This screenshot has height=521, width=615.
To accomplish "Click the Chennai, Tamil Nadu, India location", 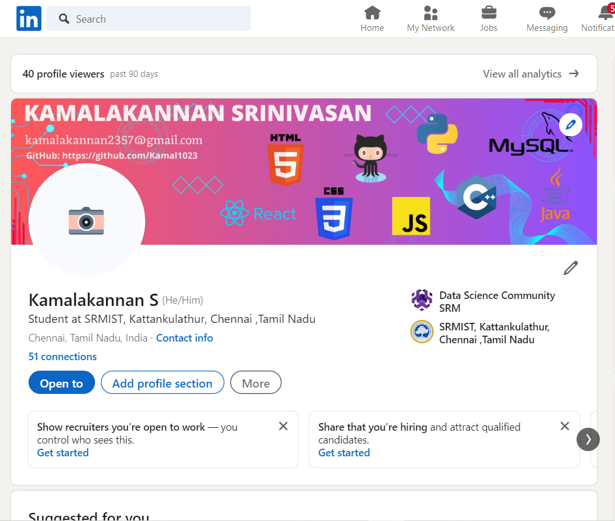I will [x=88, y=338].
